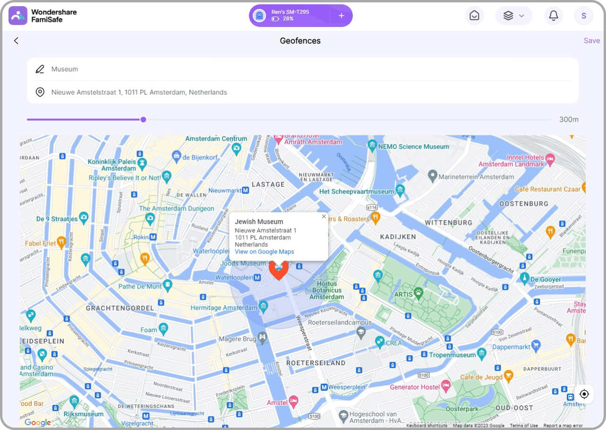Viewport: 606px width, 430px height.
Task: Click the Dappermarkt shopping cart marker
Action: [536, 345]
